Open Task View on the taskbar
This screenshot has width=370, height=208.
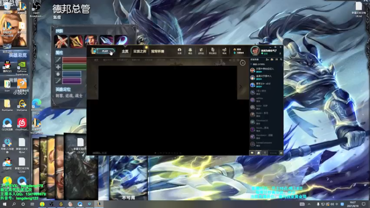[x=32, y=204]
